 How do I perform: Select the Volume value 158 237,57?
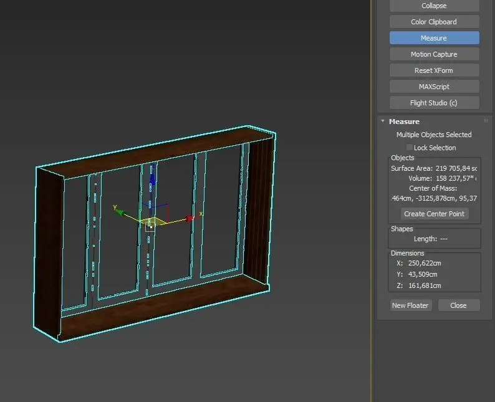[x=454, y=178]
